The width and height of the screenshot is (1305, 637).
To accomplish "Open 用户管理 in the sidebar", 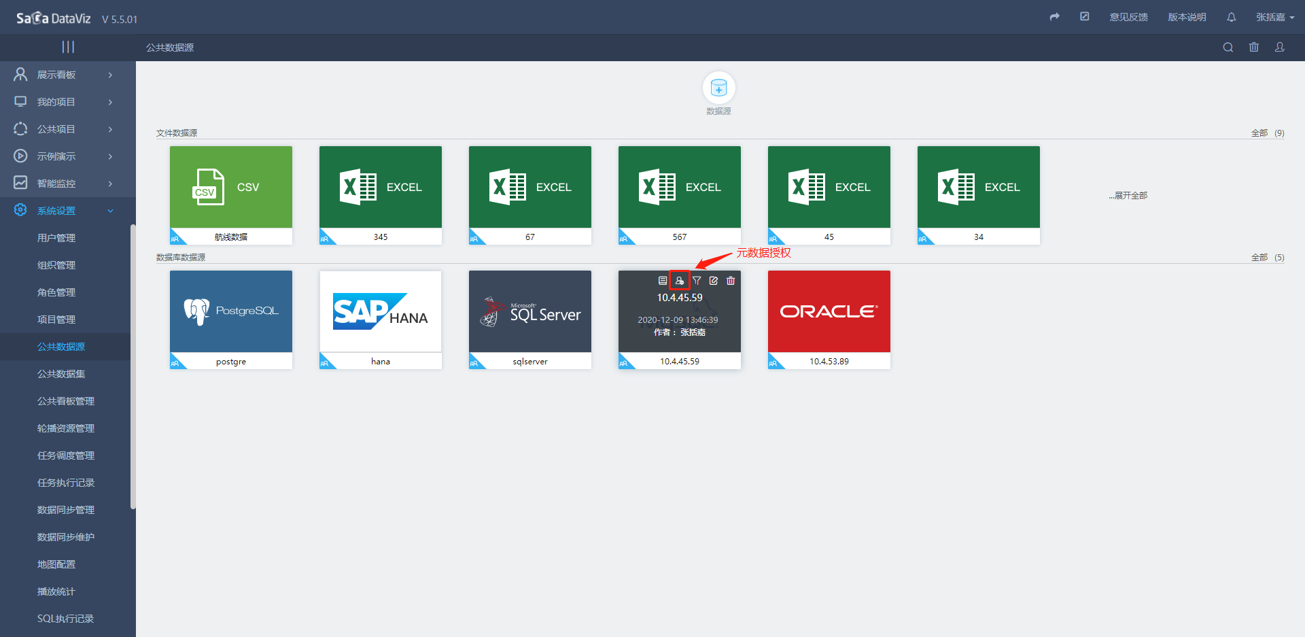I will pos(56,238).
